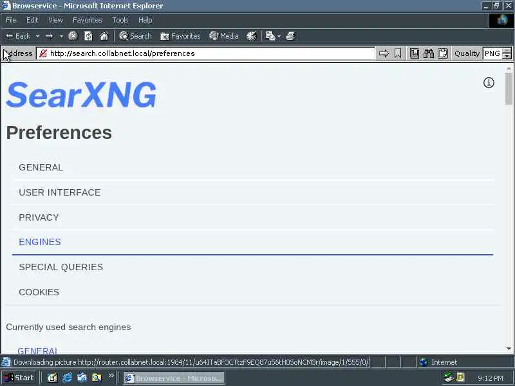Click the page scrollbar down arrow
The image size is (515, 386).
click(x=509, y=349)
